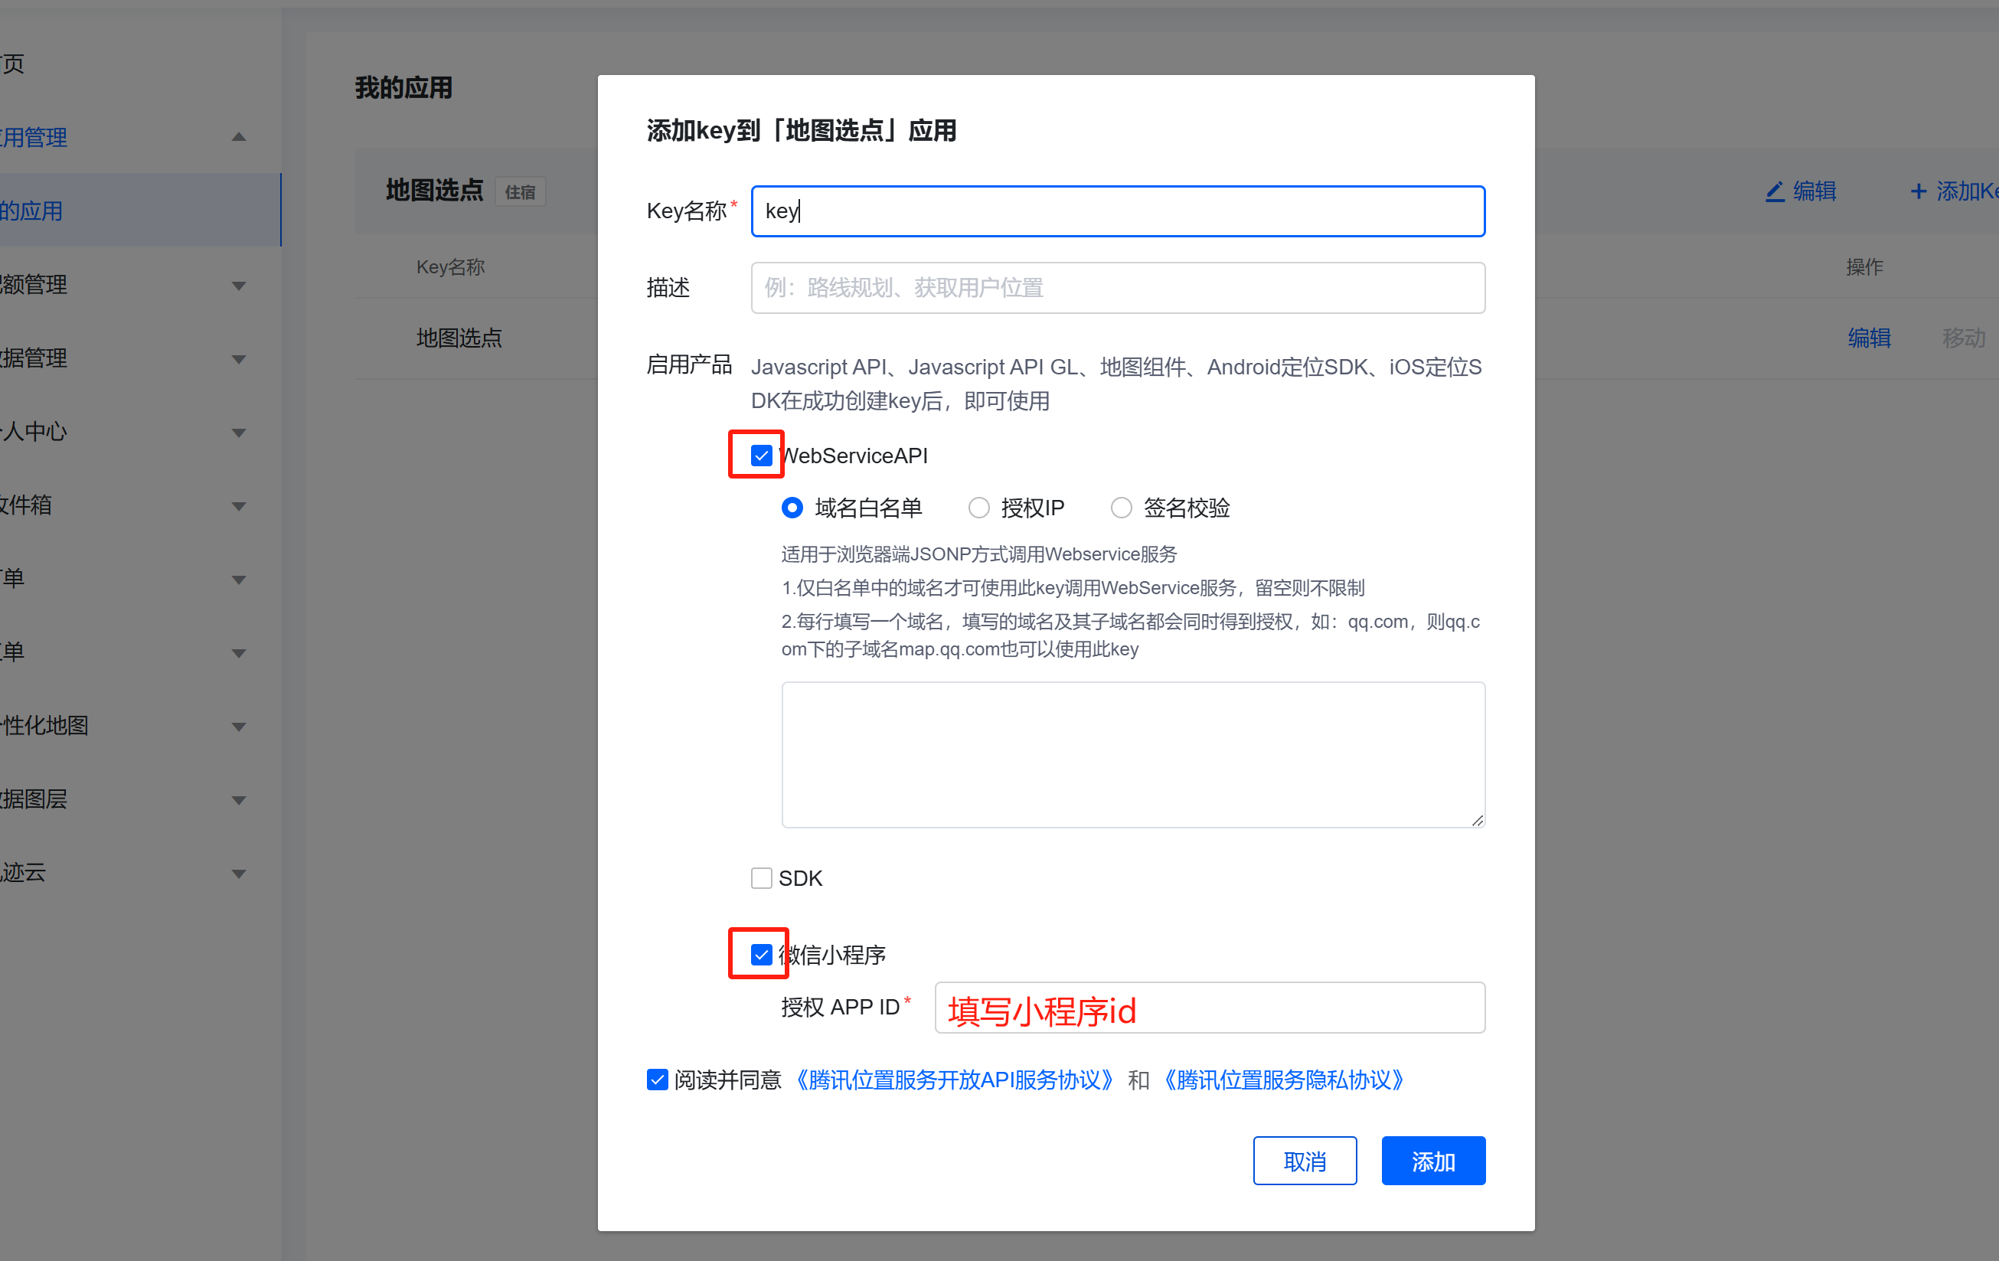The width and height of the screenshot is (1999, 1261).
Task: Enable the SDK checkbox
Action: tap(761, 877)
